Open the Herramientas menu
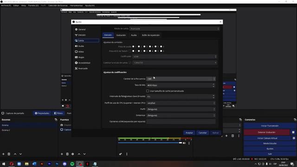 click(x=76, y=6)
